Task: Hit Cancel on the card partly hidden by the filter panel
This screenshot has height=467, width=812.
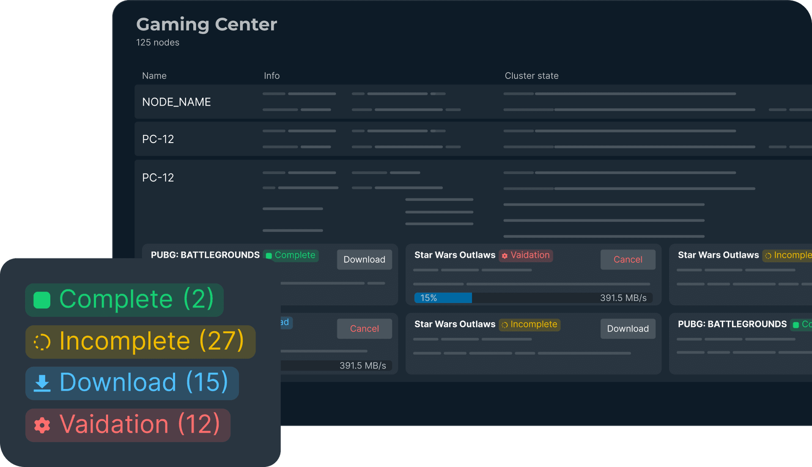Action: point(364,329)
